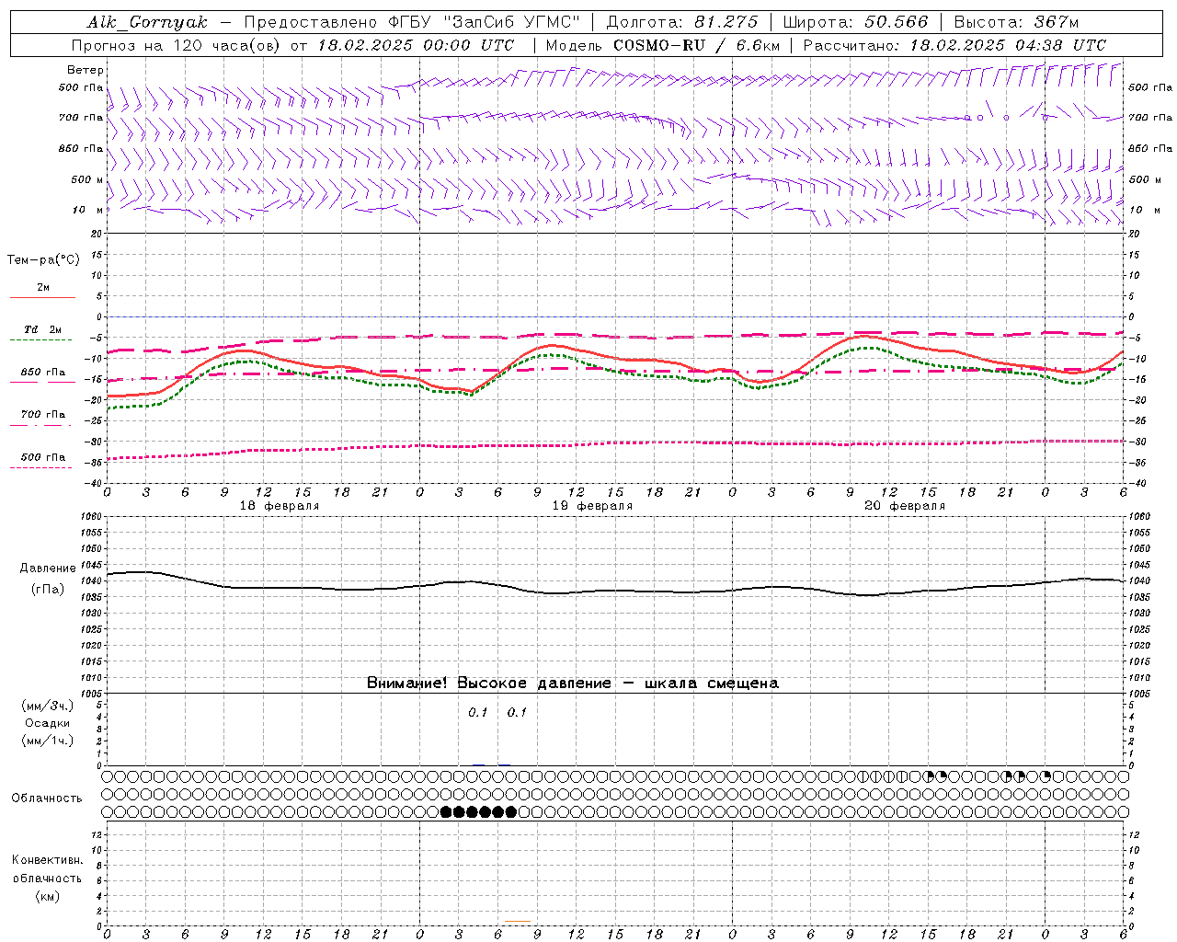This screenshot has height=942, width=1177.
Task: Click the (км) unit under convective cloudiness
Action: 47,896
